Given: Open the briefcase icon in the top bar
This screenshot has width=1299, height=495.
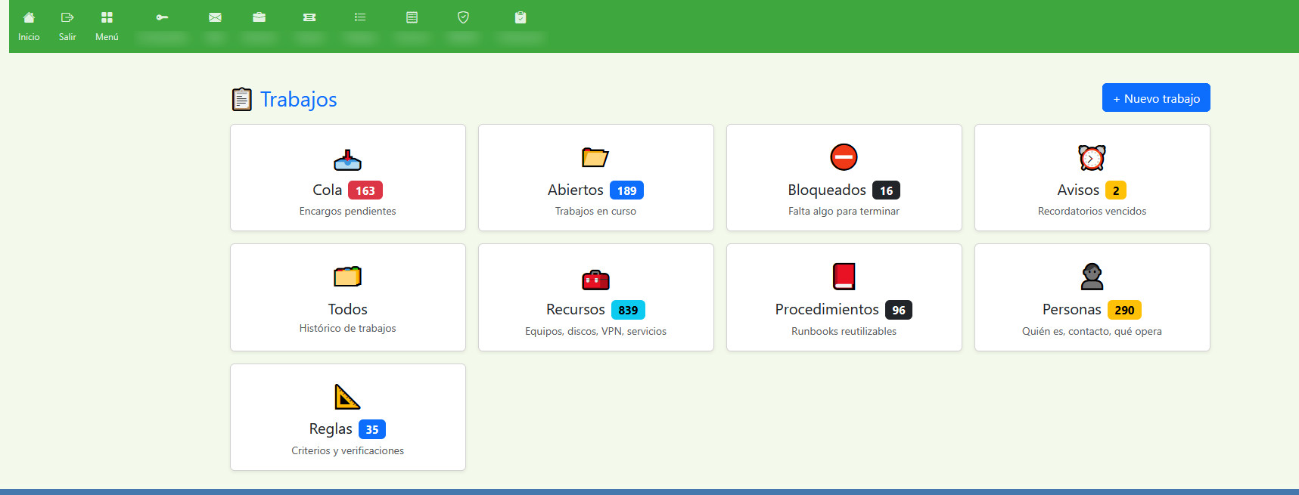Looking at the screenshot, I should tap(259, 17).
